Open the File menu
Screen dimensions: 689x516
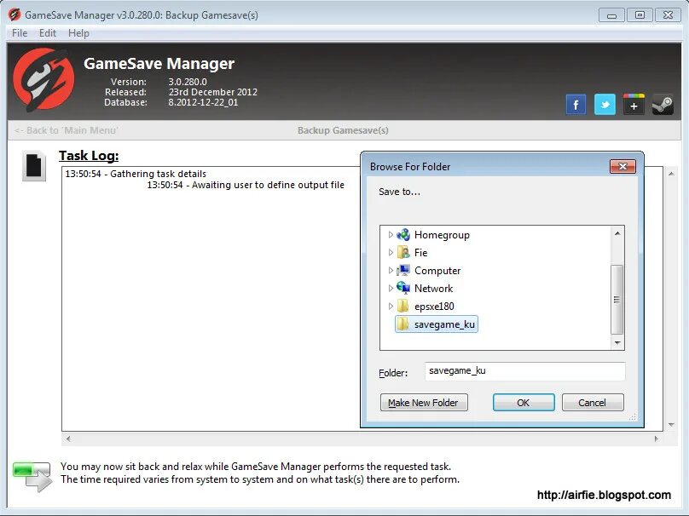(18, 32)
